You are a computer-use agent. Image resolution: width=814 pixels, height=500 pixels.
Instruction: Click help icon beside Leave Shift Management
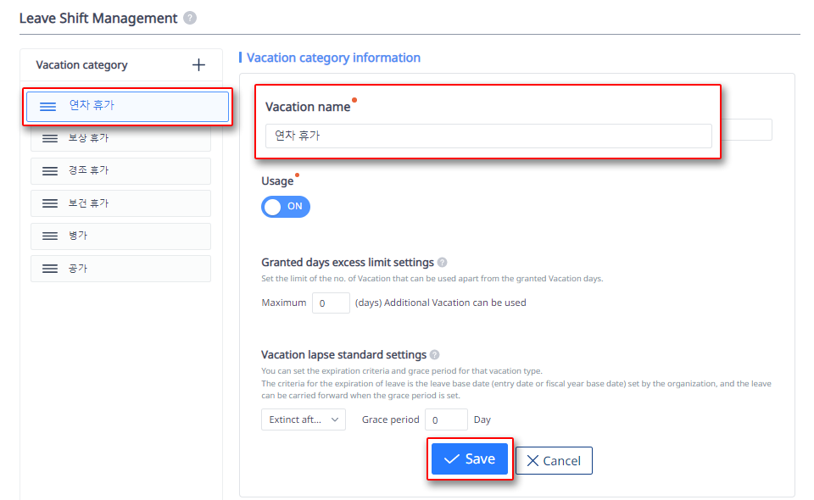tap(190, 18)
